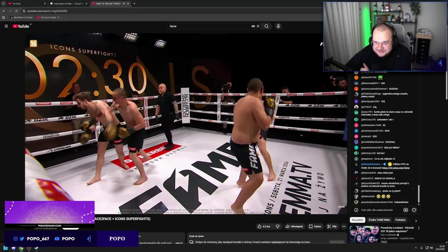448x252 pixels.
Task: Select the Wszystkie filter chip
Action: point(357,220)
